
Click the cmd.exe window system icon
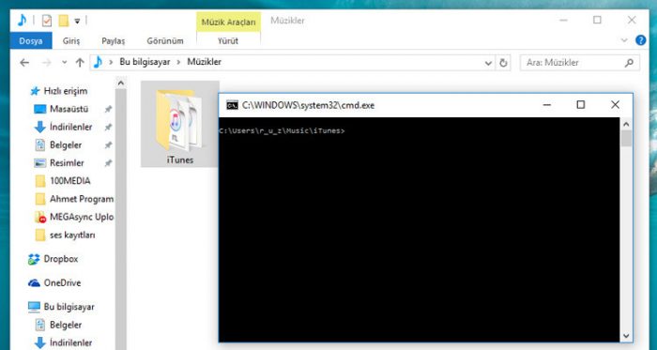click(x=232, y=105)
